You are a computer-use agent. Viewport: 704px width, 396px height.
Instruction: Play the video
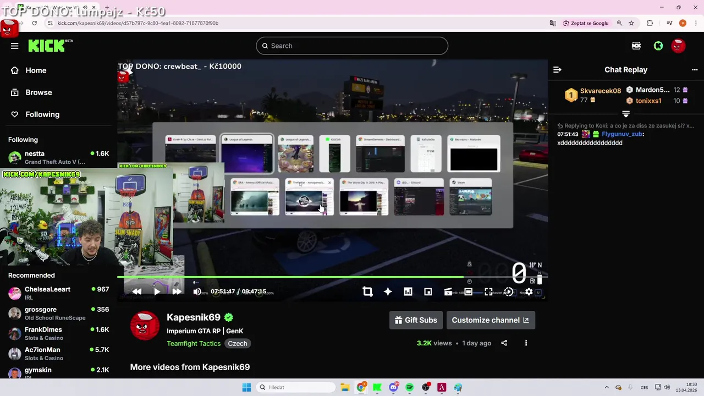157,291
